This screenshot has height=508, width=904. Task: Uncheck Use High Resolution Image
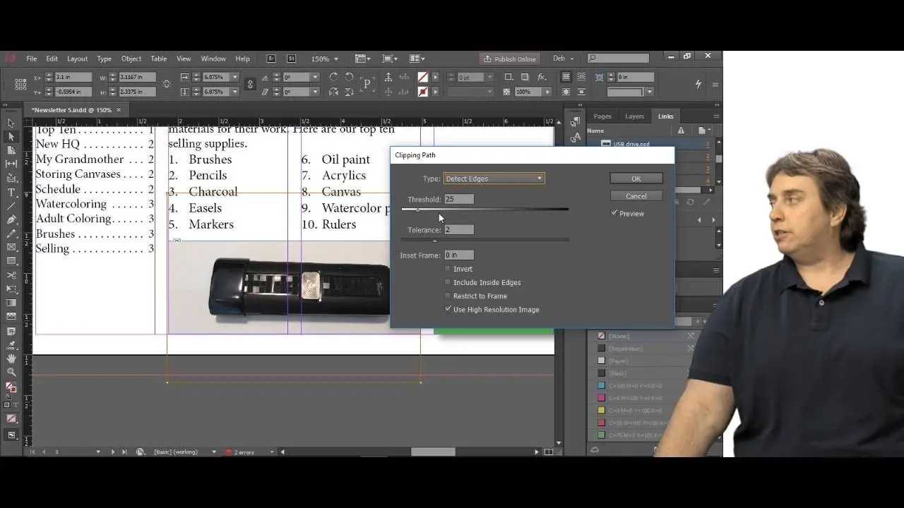pyautogui.click(x=448, y=309)
